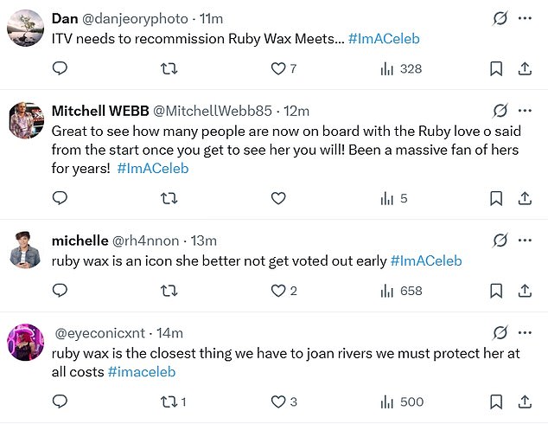Like Dan's tweet with 7 likes

coord(278,68)
